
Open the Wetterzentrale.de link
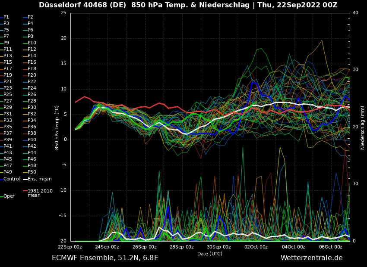[x=311, y=258]
